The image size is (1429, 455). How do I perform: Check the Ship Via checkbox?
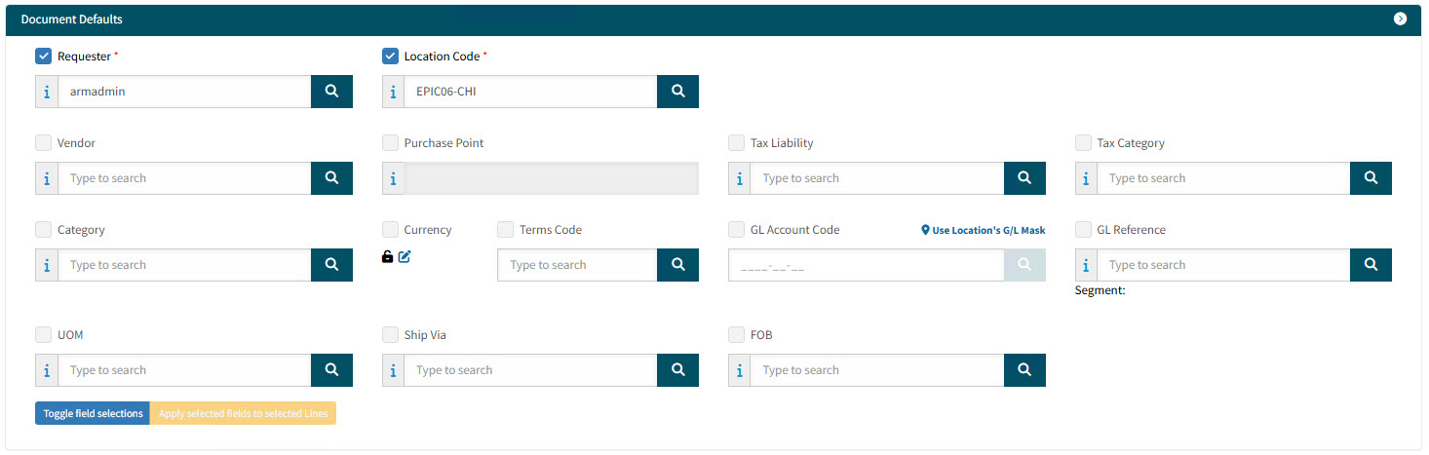click(x=391, y=335)
